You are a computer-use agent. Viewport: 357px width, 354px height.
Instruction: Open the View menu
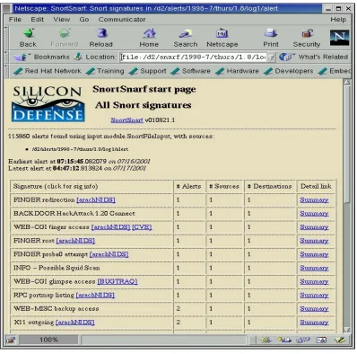point(62,20)
